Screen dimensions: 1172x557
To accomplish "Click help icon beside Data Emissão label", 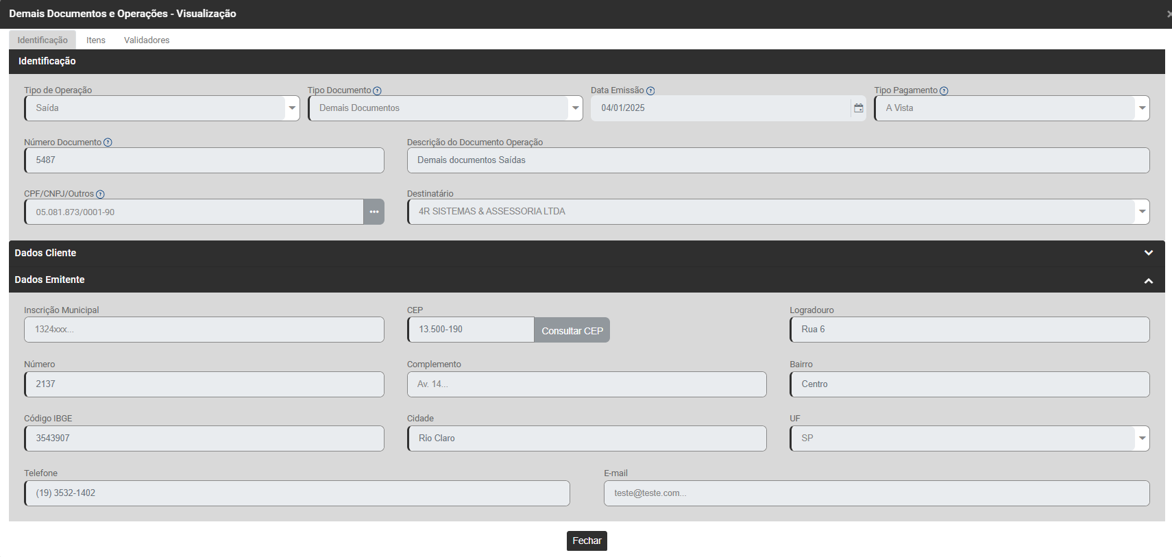I will [x=650, y=91].
